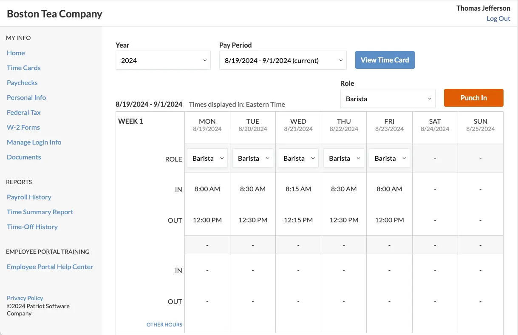Viewport: 518px width, 335px height.
Task: Click Monday's 12:00 PM out time
Action: [207, 220]
